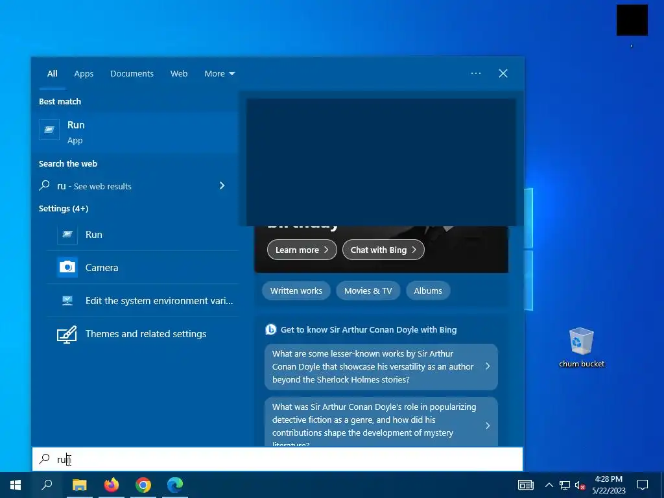Click the lesser-known works question text

click(373, 366)
